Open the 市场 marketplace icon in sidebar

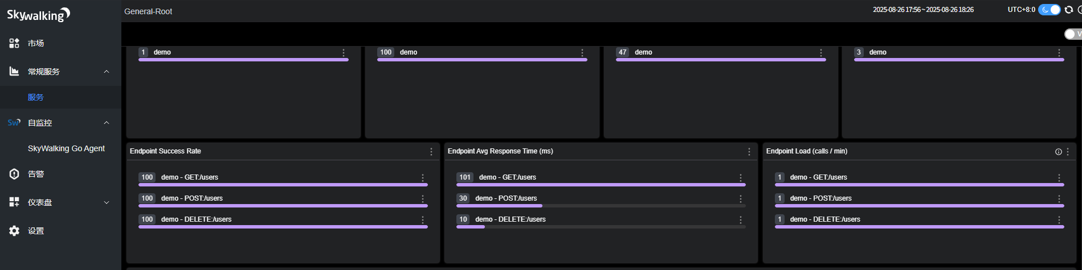[x=14, y=43]
